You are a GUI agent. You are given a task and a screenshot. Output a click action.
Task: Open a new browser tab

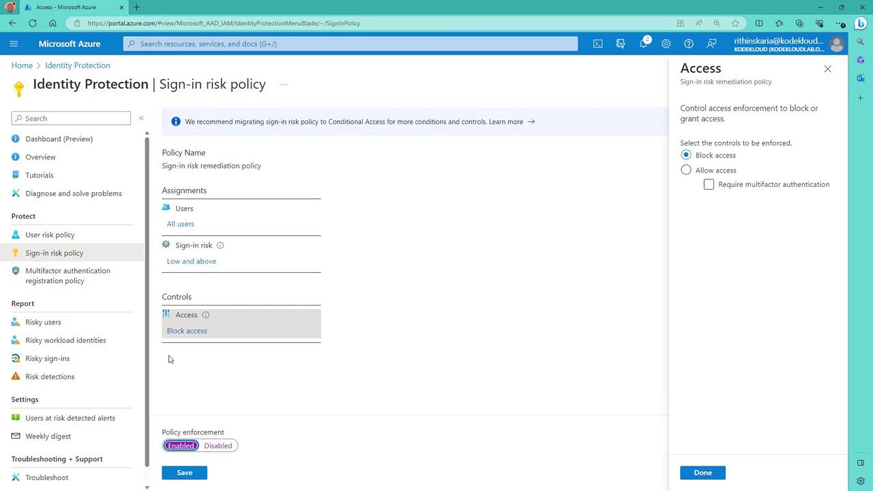pyautogui.click(x=136, y=8)
